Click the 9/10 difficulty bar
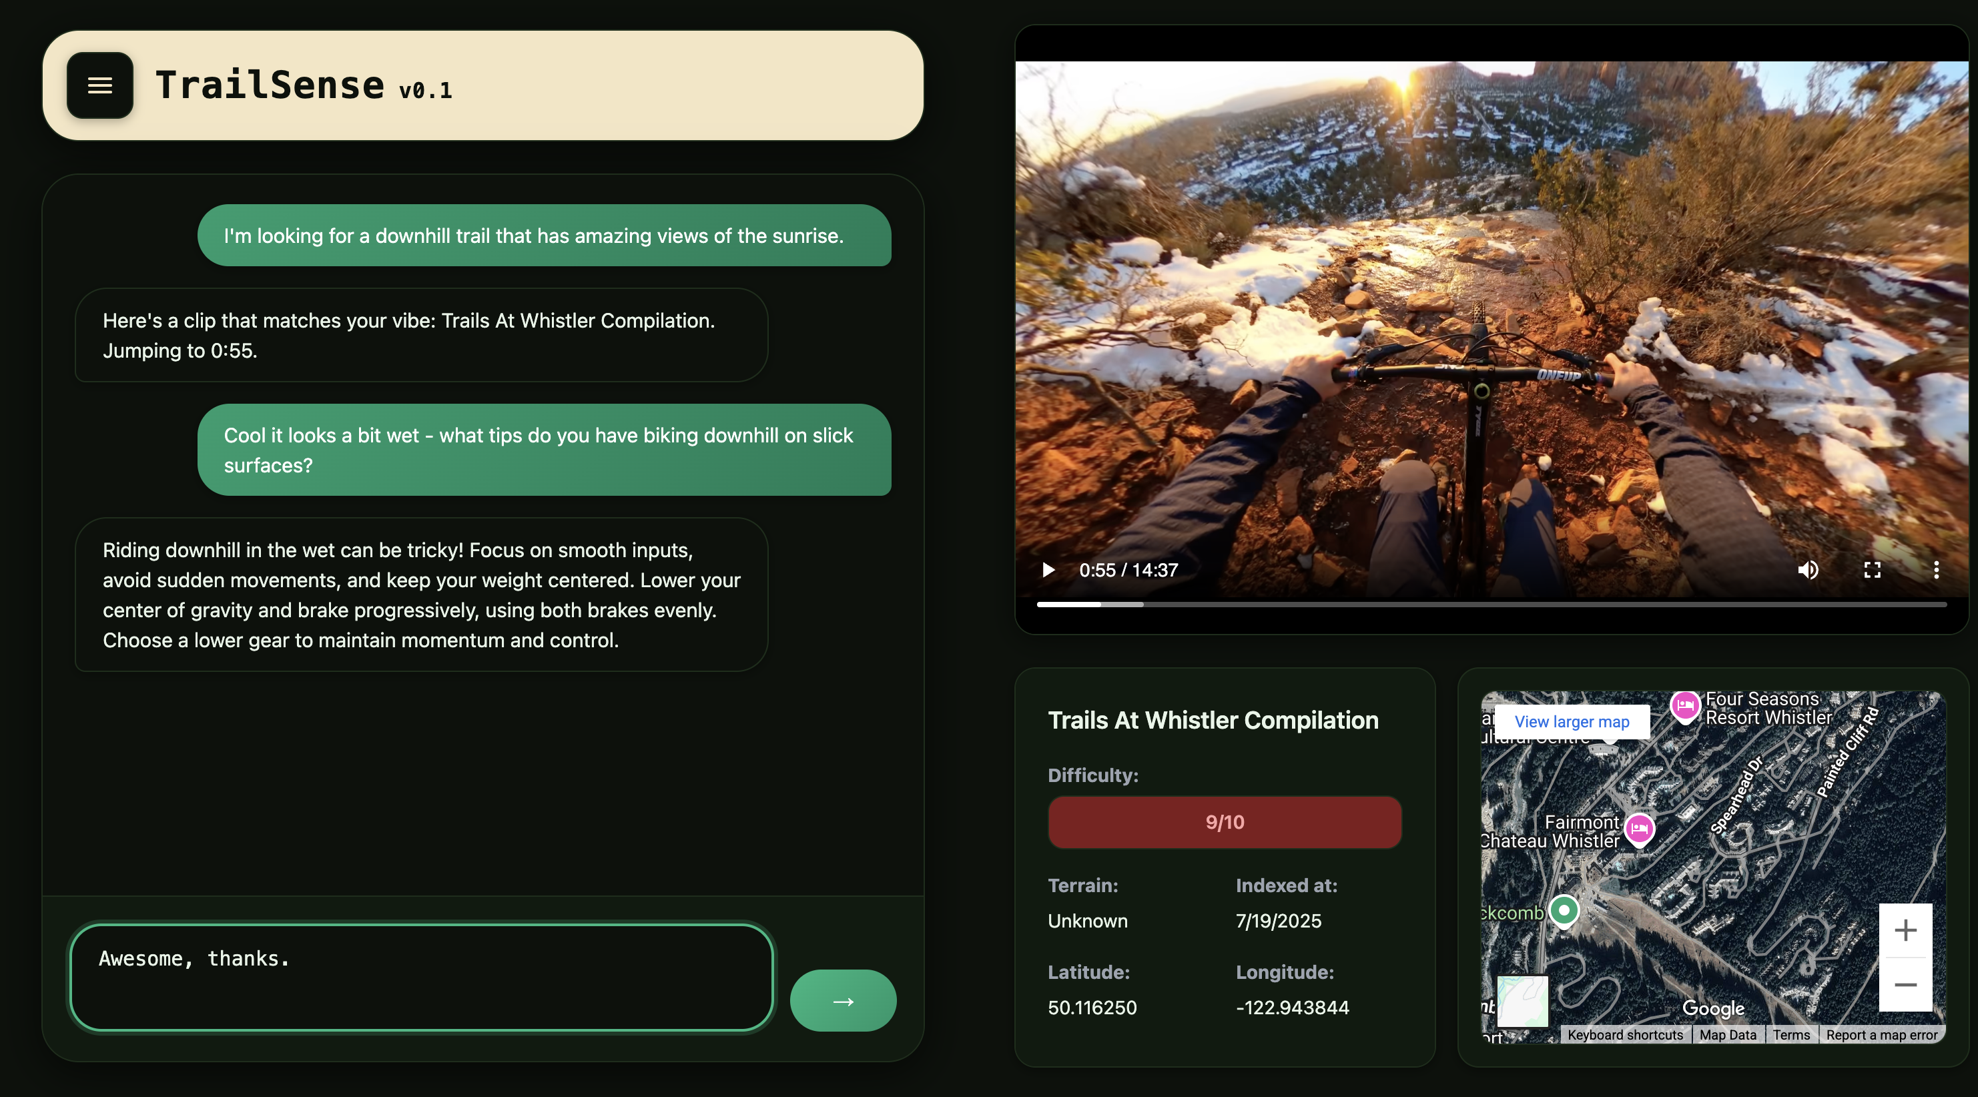The width and height of the screenshot is (1978, 1097). (x=1224, y=822)
